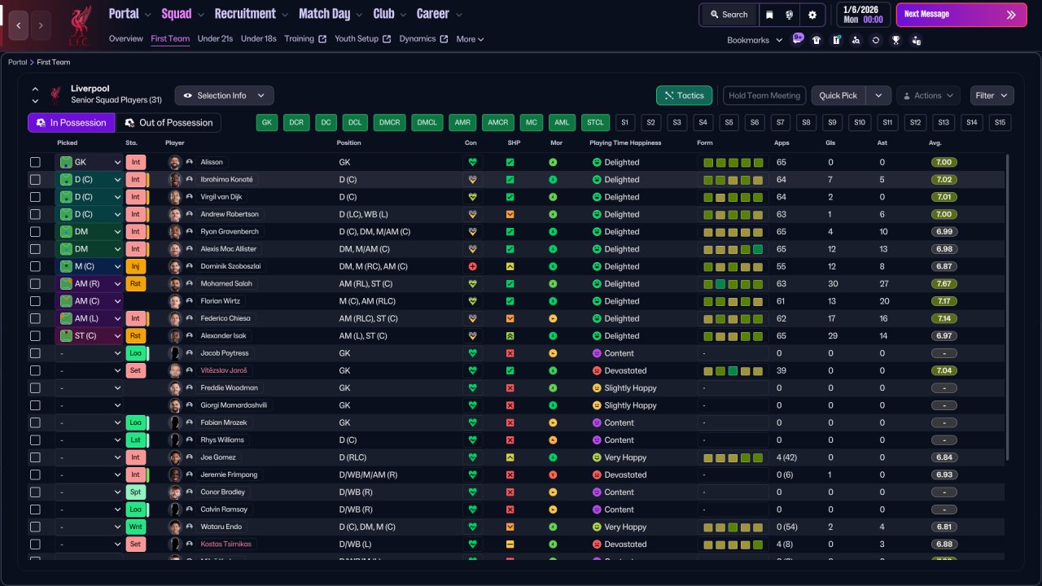Viewport: 1042px width, 586px height.
Task: Open the globe world icon in top bar
Action: [x=789, y=15]
